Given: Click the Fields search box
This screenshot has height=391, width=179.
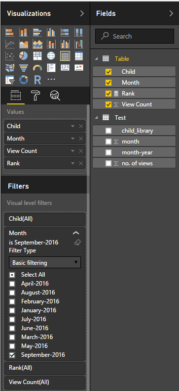Looking at the screenshot, I should tap(135, 37).
